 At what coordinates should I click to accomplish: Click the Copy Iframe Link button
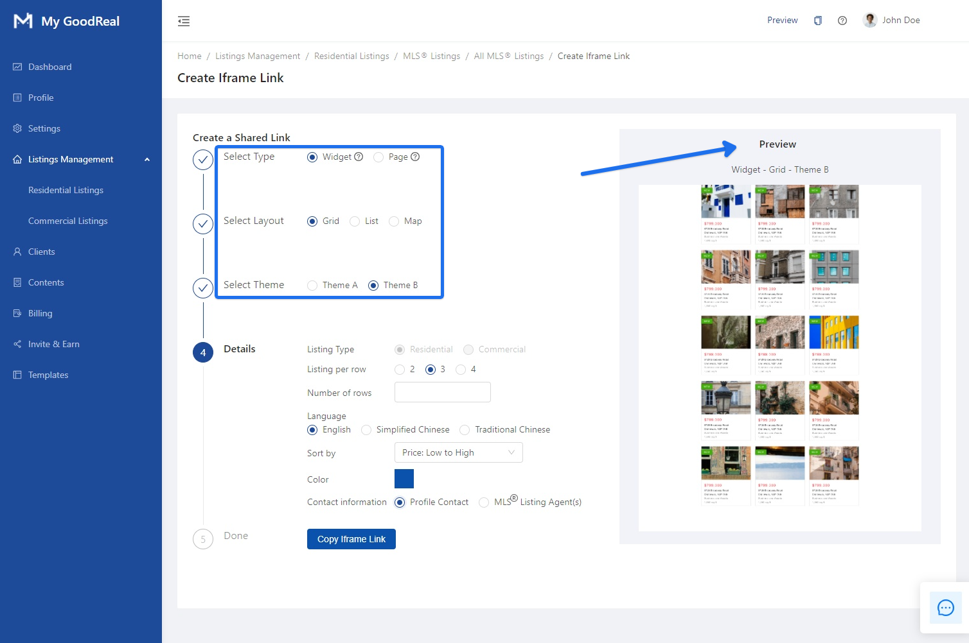[351, 539]
